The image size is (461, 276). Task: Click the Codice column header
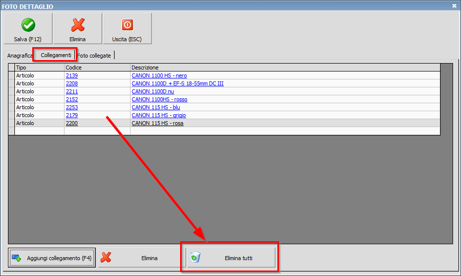(97, 68)
